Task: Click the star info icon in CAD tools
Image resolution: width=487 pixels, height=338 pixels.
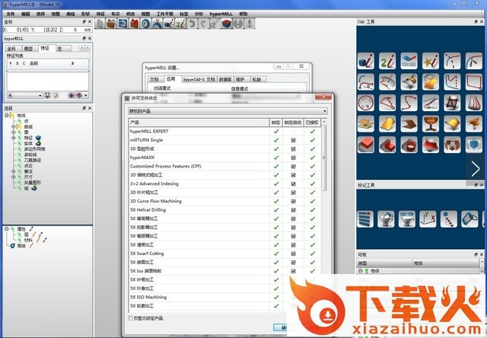Action: [431, 61]
